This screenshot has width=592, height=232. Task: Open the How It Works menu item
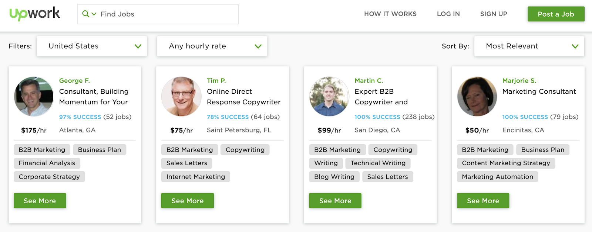pos(390,14)
